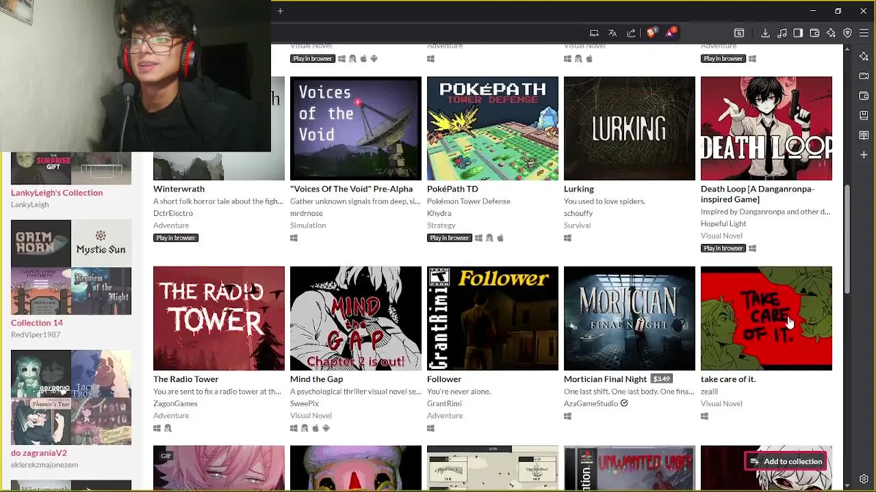Click the Voices of the Void thumbnail
The width and height of the screenshot is (876, 492).
pos(356,128)
